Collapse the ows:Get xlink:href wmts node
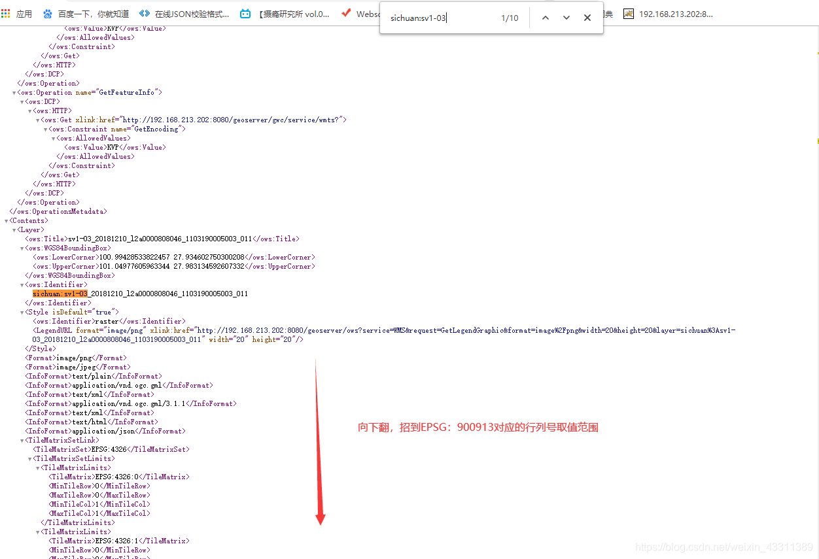 (x=38, y=120)
